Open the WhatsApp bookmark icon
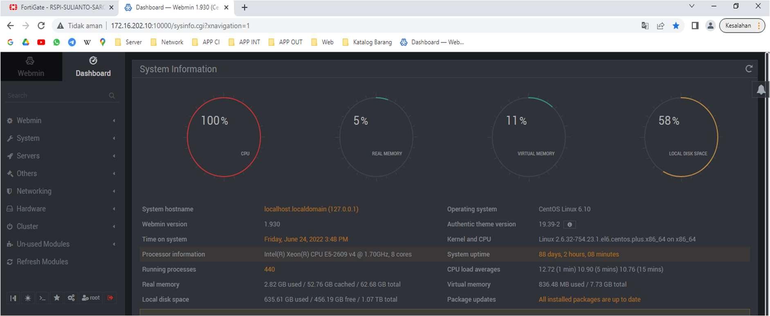 pos(56,42)
